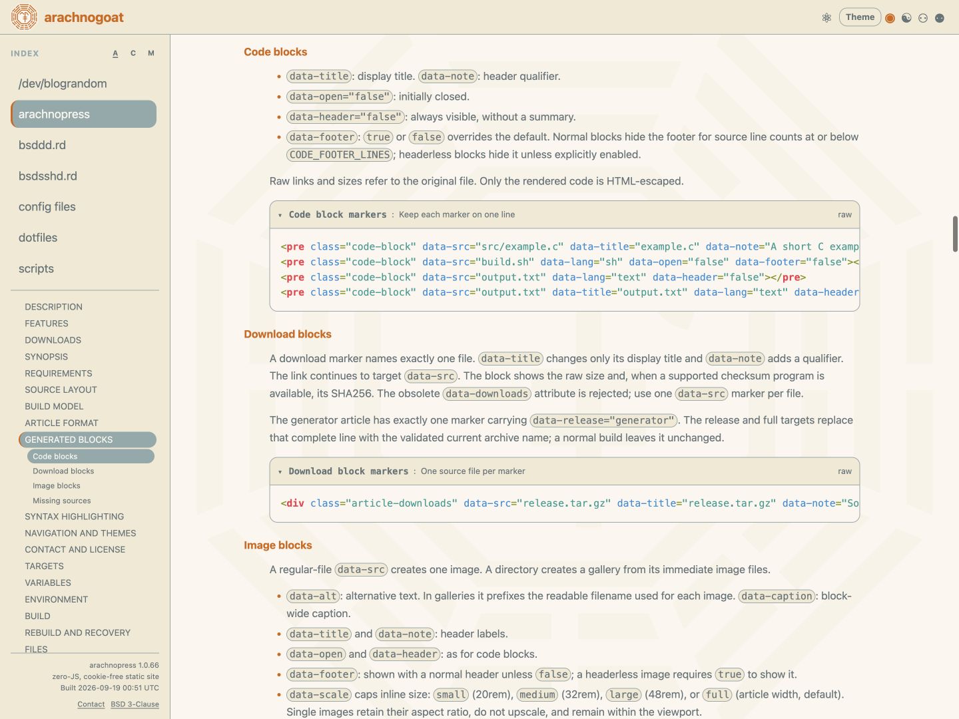The image size is (959, 719).
Task: Select the dark face theme
Action: pyautogui.click(x=940, y=18)
